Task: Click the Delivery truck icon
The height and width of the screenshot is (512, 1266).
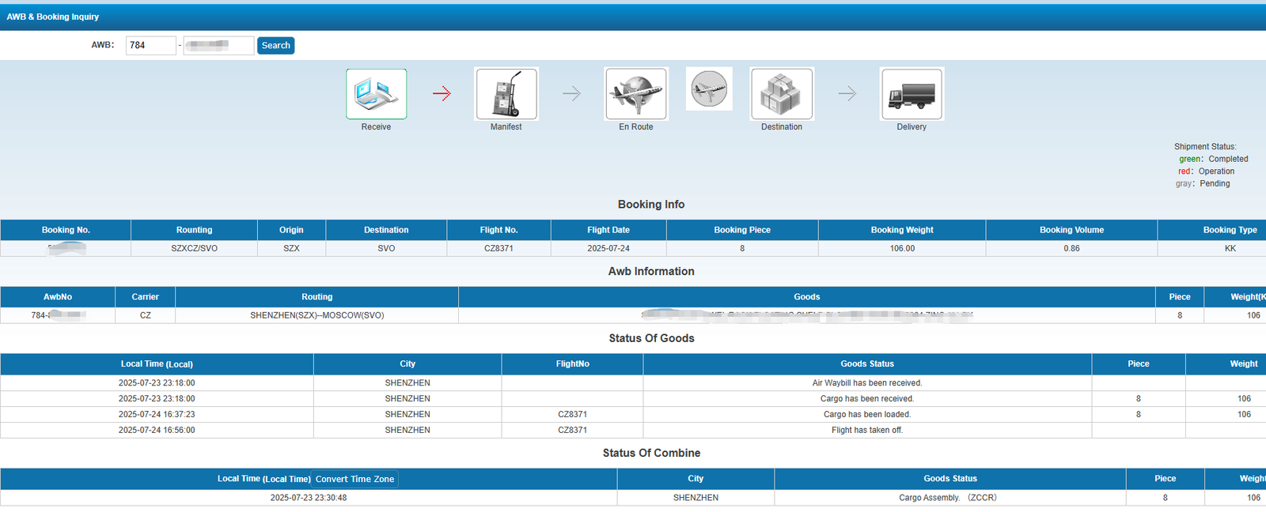Action: (912, 94)
